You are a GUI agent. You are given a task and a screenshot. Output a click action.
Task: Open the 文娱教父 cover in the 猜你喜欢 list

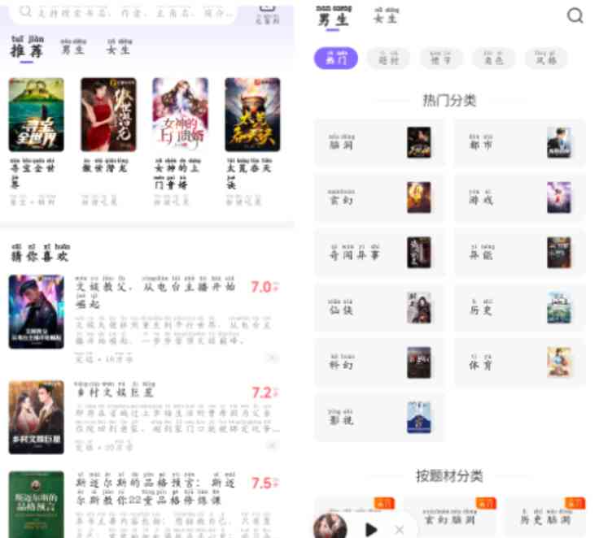pos(37,311)
